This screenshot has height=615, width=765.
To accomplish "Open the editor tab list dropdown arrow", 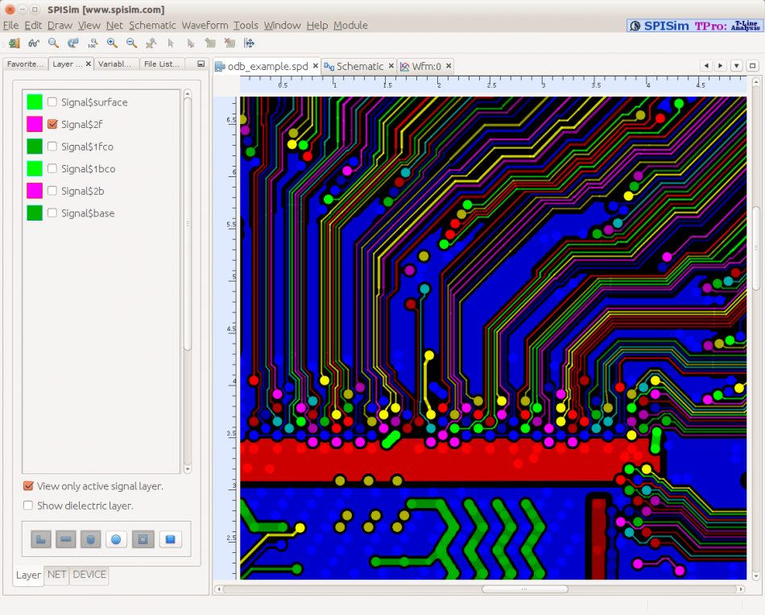I will pyautogui.click(x=736, y=66).
